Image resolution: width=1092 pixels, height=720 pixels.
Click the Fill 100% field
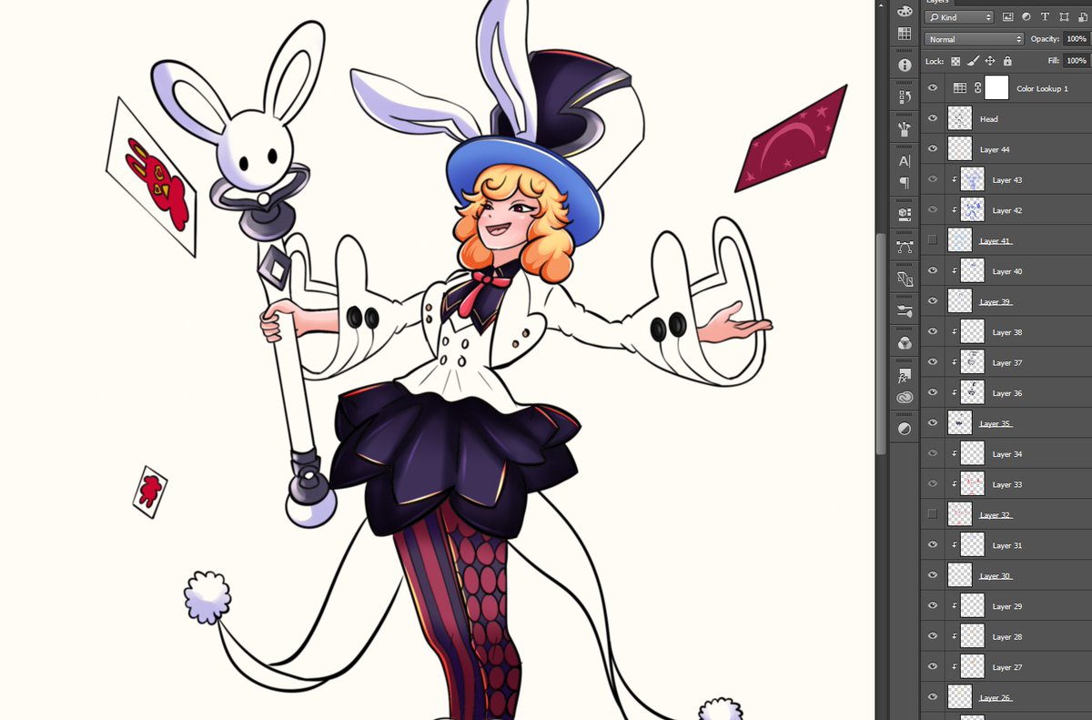click(x=1075, y=61)
